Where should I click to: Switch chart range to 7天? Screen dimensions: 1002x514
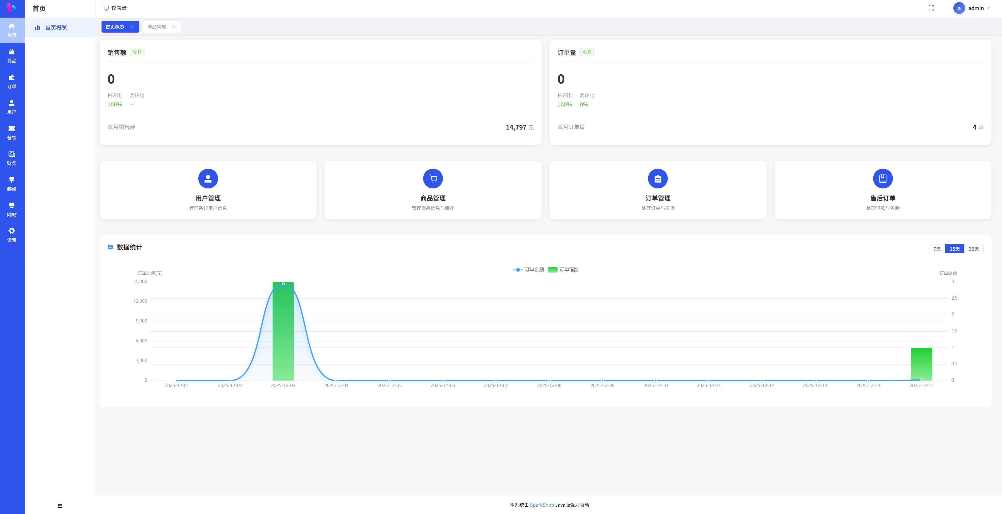(x=937, y=249)
